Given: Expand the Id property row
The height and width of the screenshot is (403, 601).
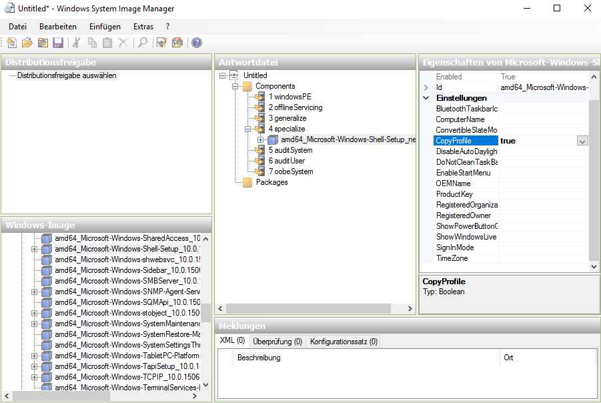Looking at the screenshot, I should 426,88.
